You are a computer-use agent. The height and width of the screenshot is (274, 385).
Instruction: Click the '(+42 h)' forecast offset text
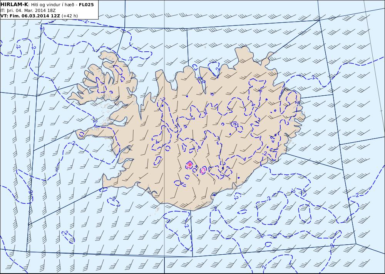point(70,16)
